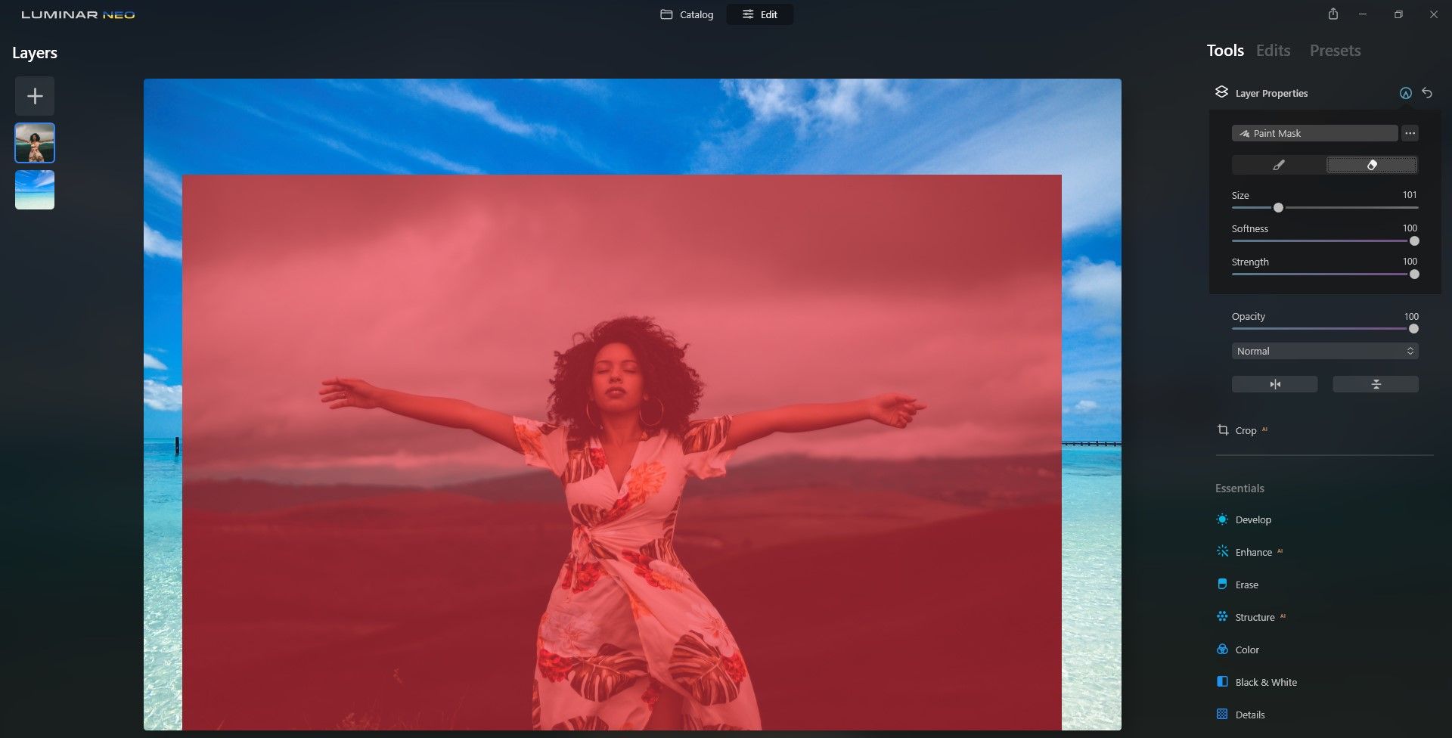Image resolution: width=1452 pixels, height=738 pixels.
Task: Click the Opacity value 100
Action: pos(1411,317)
